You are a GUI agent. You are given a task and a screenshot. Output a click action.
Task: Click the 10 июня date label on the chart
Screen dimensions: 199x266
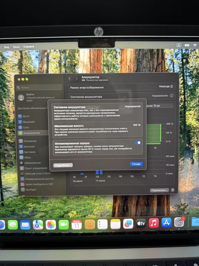[77, 181]
